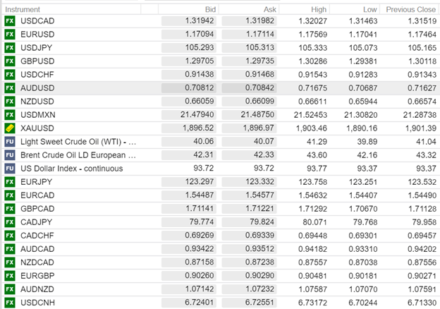
Task: Click the FU icon for US Dollar Index
Action: pos(10,168)
